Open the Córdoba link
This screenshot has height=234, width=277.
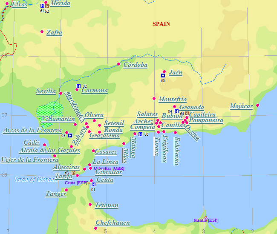(135, 65)
